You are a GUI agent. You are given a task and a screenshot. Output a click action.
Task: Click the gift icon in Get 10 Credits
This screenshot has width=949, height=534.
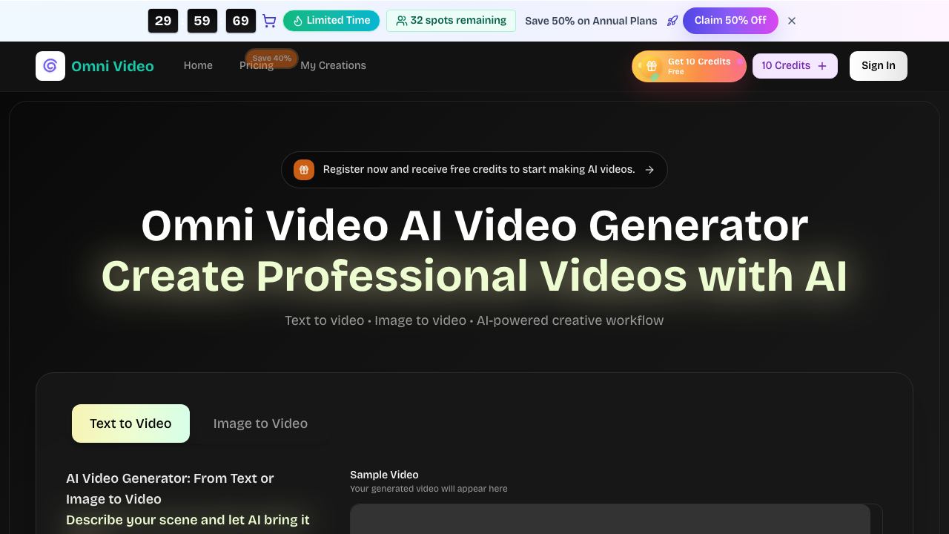pyautogui.click(x=652, y=66)
